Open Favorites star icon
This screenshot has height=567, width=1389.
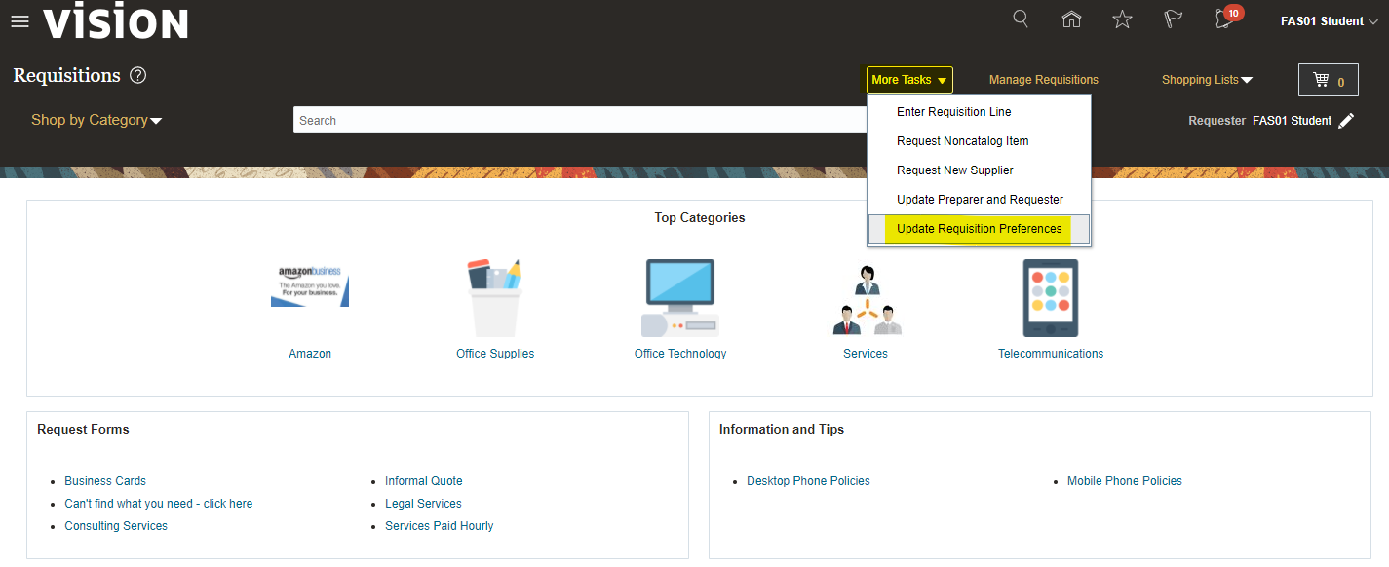point(1122,19)
